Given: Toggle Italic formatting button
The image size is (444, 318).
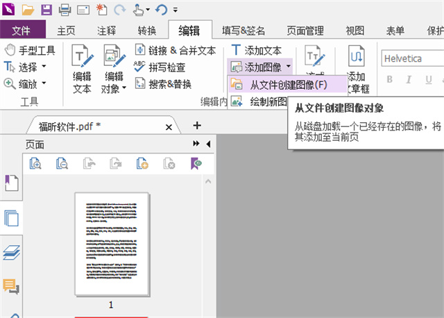Looking at the screenshot, I should point(409,79).
